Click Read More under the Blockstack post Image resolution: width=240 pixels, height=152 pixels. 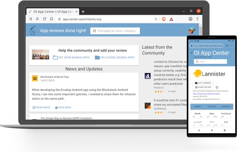pyautogui.click(x=42, y=108)
